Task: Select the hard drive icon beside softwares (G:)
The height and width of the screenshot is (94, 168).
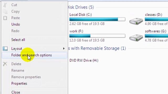Action: (136, 38)
